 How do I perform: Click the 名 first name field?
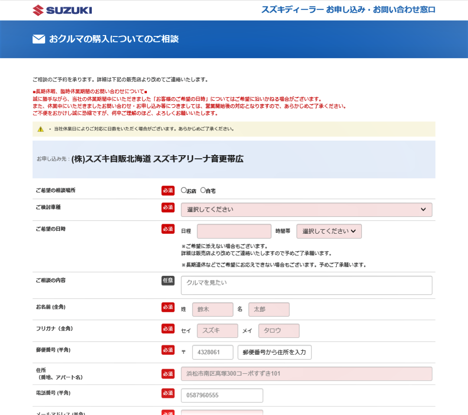pyautogui.click(x=269, y=309)
